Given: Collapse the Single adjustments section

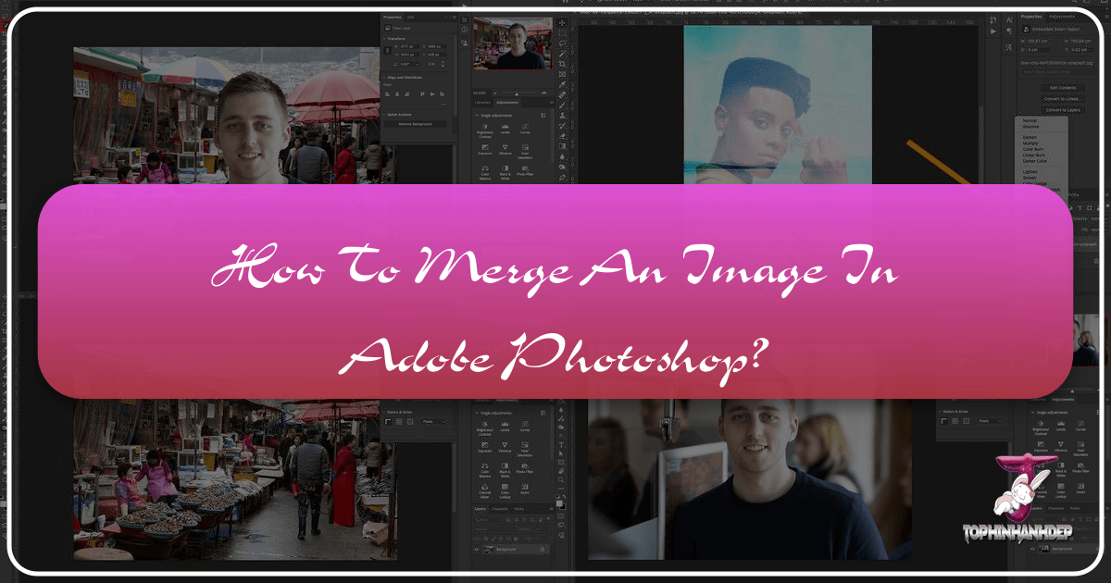Looking at the screenshot, I should coord(476,116).
